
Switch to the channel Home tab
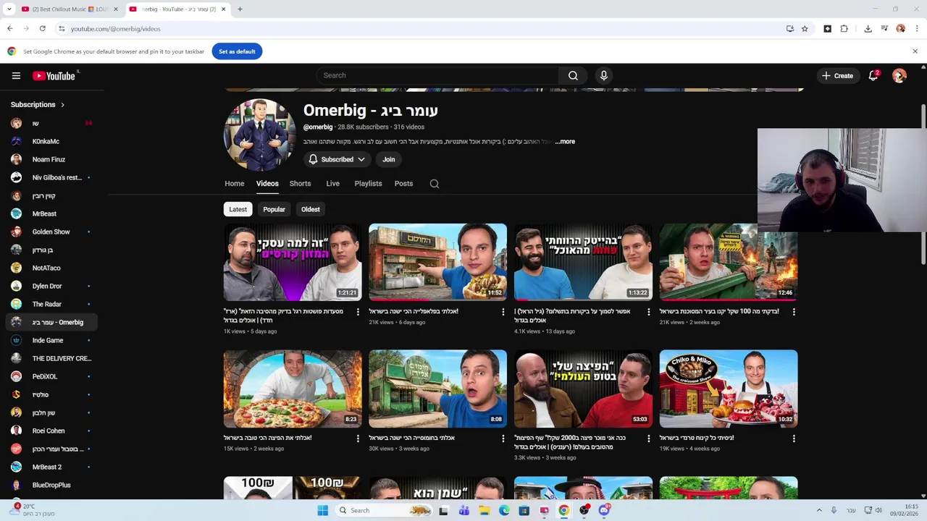point(234,184)
